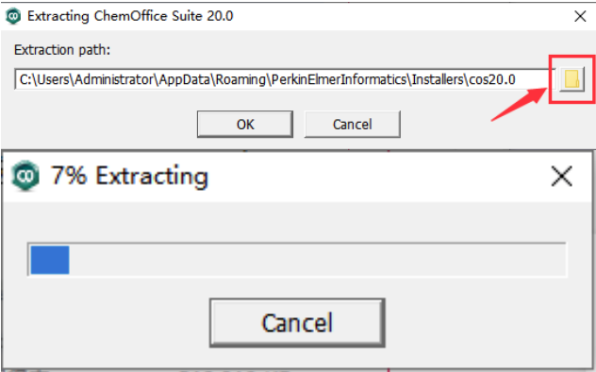Screen dimensions: 596x372
Task: Click the red arrow pointing at browse icon
Action: point(520,104)
